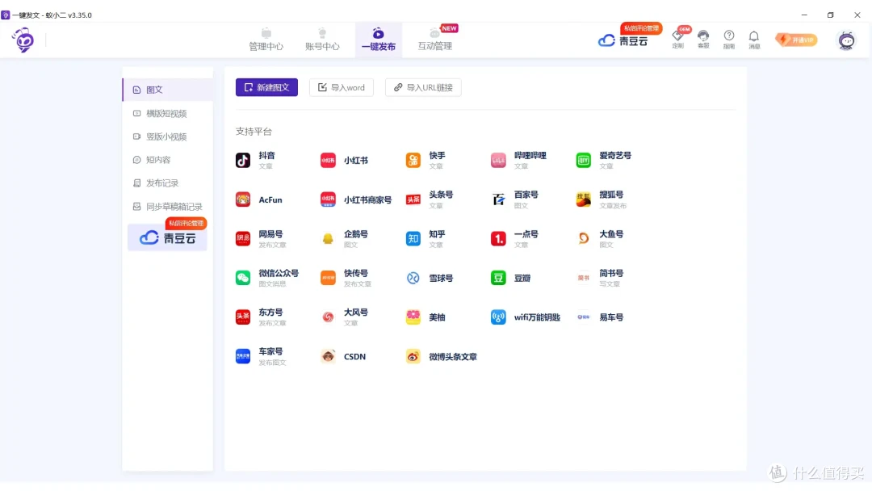Viewport: 872px width, 491px height.
Task: Select the 网易号 platform icon
Action: point(242,238)
